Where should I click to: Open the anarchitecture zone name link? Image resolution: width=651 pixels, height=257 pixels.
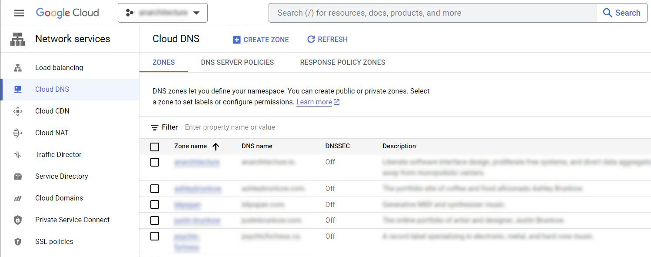click(x=197, y=162)
